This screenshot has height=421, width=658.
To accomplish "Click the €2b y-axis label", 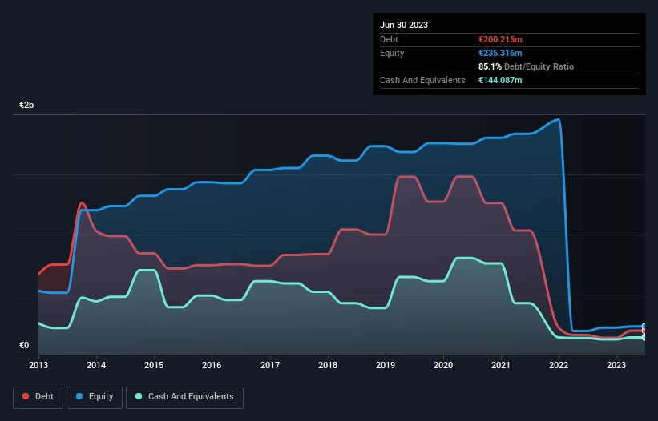I will [x=26, y=105].
